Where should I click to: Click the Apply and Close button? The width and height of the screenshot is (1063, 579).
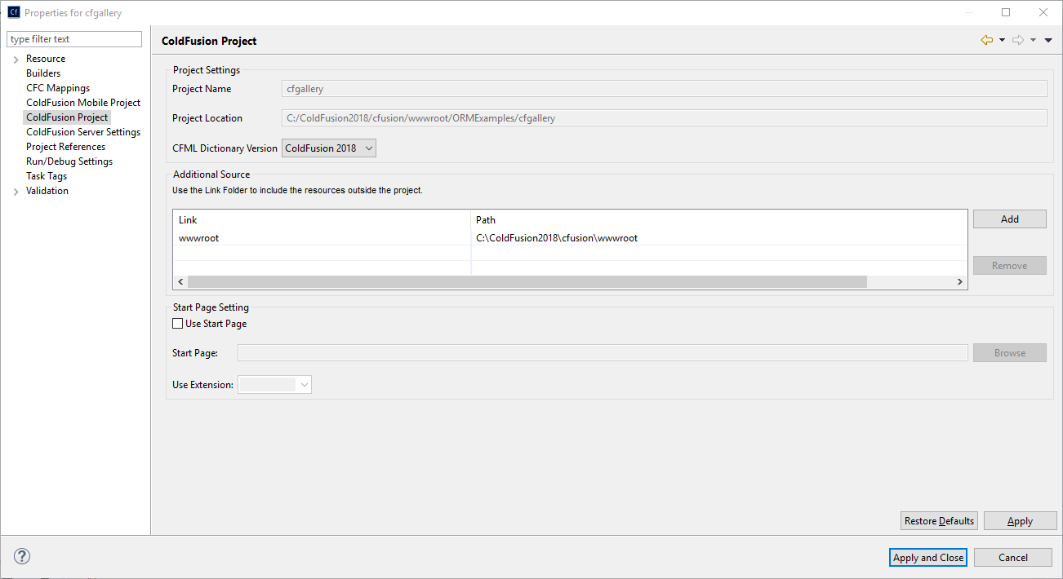tap(927, 557)
